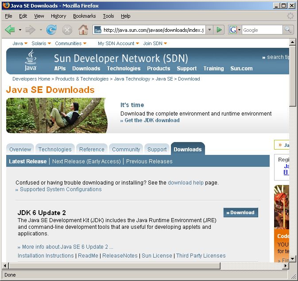
Task: Click the horizontal scrollbar thumb
Action: click(115, 266)
